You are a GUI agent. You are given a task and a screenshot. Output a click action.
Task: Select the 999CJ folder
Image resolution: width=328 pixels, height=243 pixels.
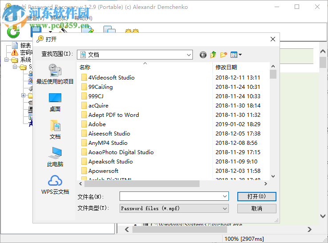(92, 96)
